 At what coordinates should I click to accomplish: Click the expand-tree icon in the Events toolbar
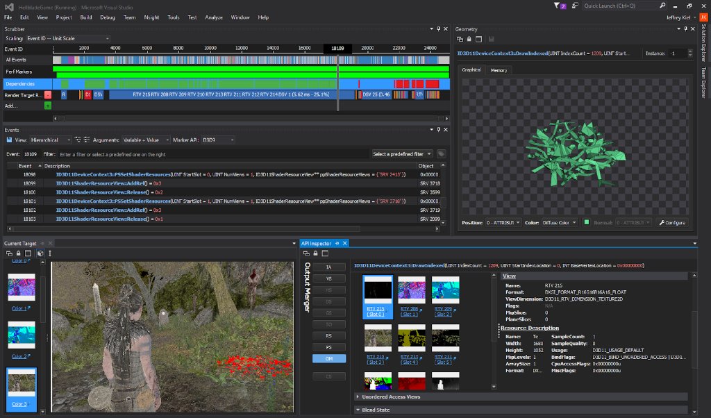[78, 140]
